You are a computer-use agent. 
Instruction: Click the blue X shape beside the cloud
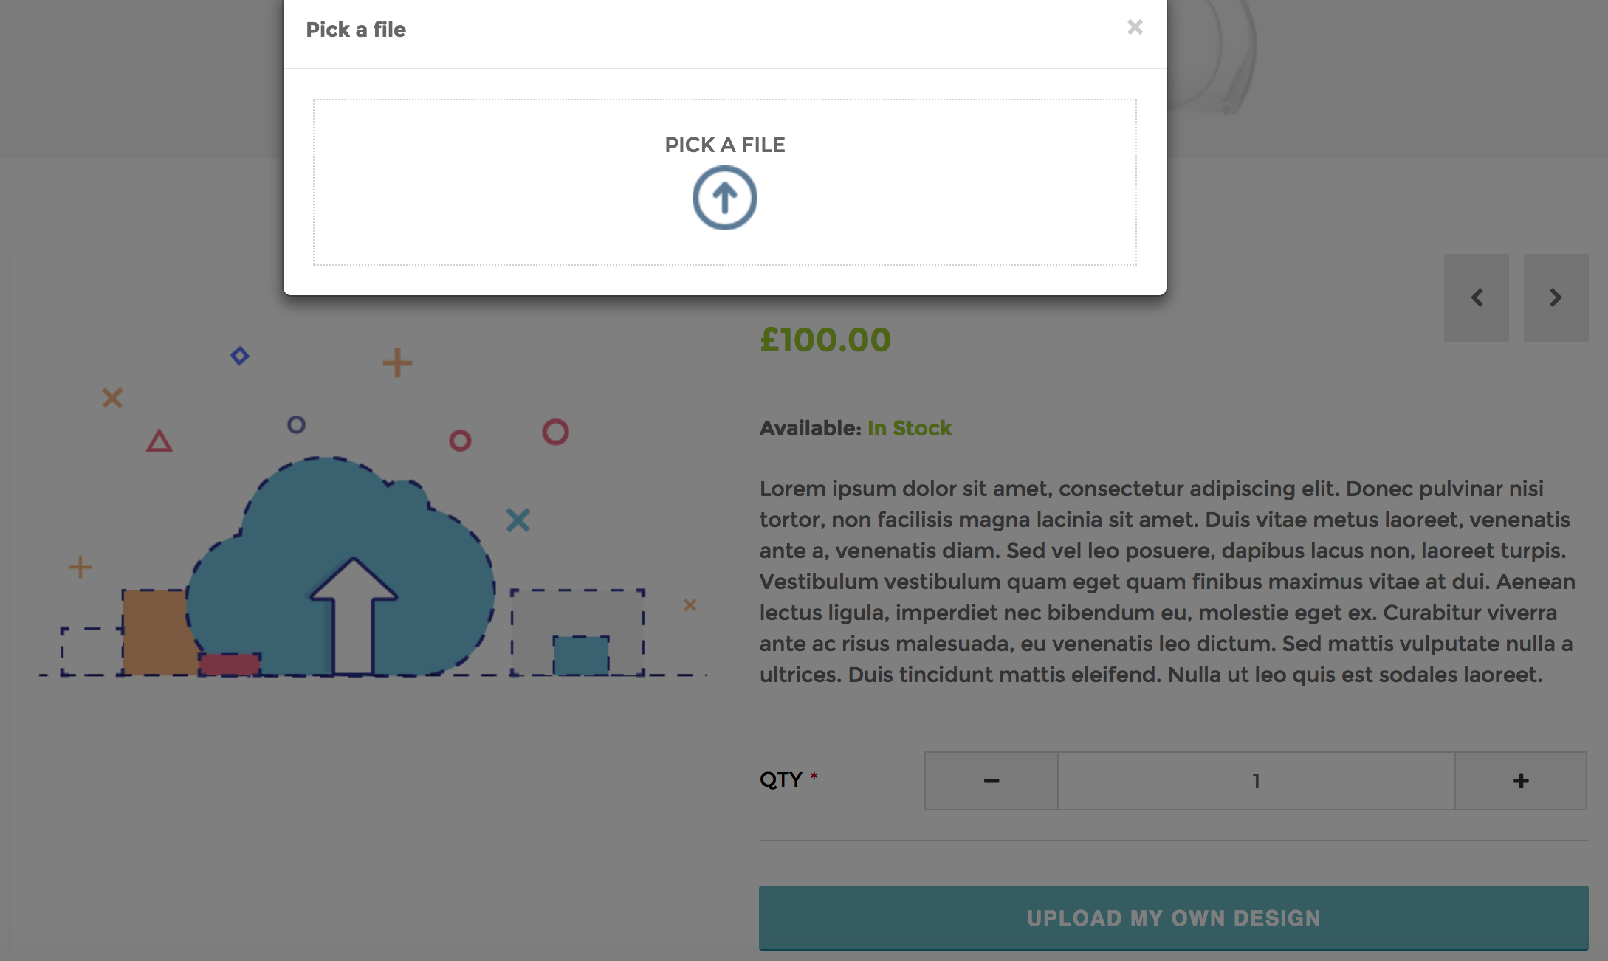[x=518, y=520]
